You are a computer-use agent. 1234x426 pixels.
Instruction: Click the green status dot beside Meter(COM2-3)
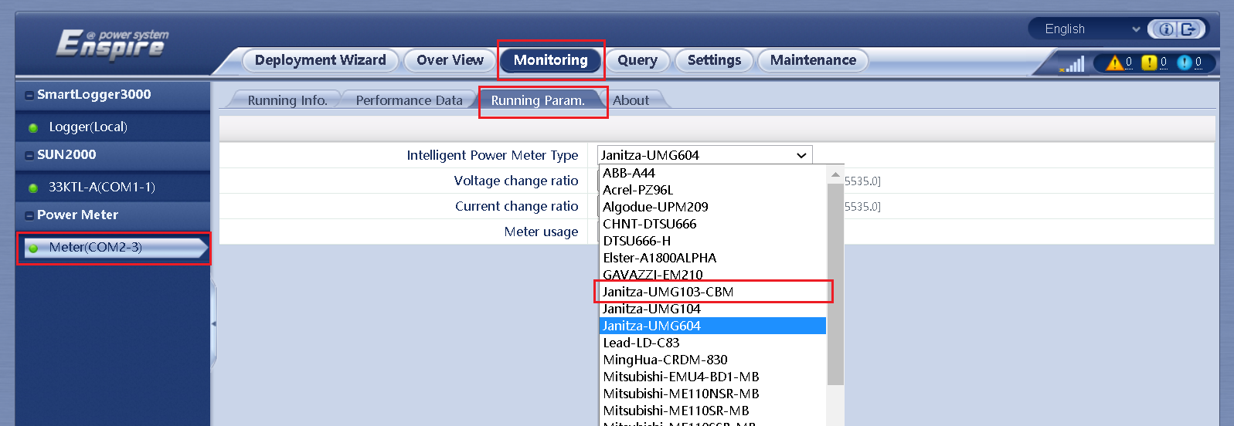(x=33, y=248)
